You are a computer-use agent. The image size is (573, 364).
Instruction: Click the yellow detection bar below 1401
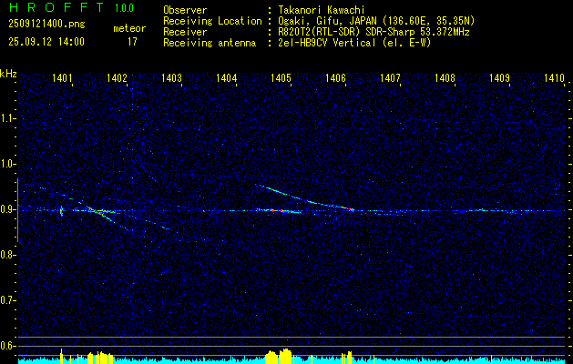tap(61, 357)
